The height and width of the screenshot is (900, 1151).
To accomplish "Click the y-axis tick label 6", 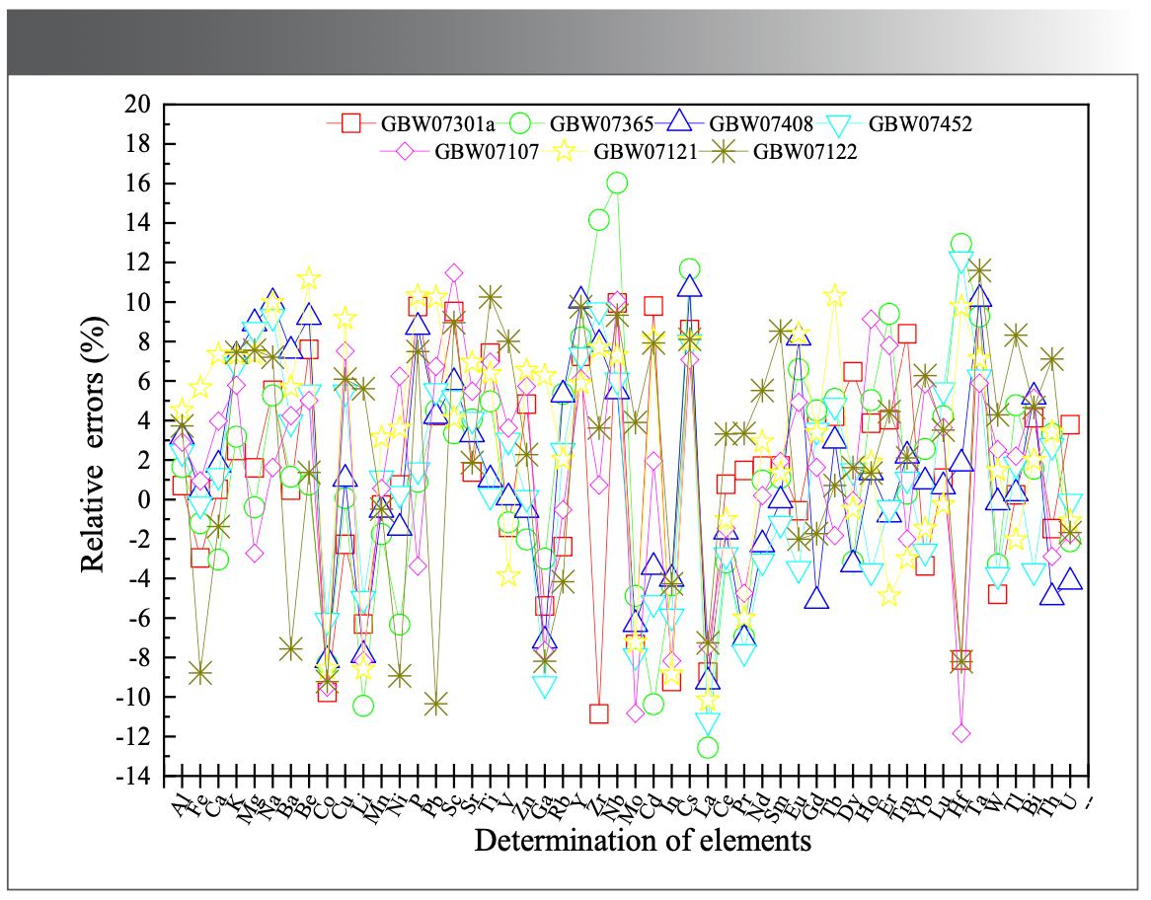I will 143,382.
